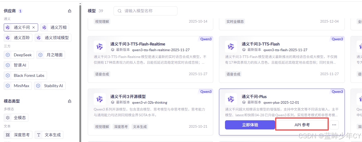Click version text qwen-plus-2025-12-01
This screenshot has width=362, height=142.
pyautogui.click(x=281, y=102)
